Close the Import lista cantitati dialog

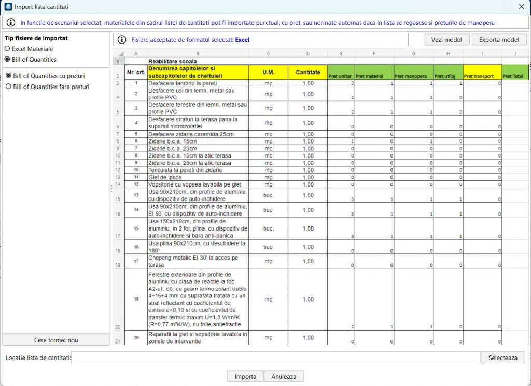(x=522, y=6)
